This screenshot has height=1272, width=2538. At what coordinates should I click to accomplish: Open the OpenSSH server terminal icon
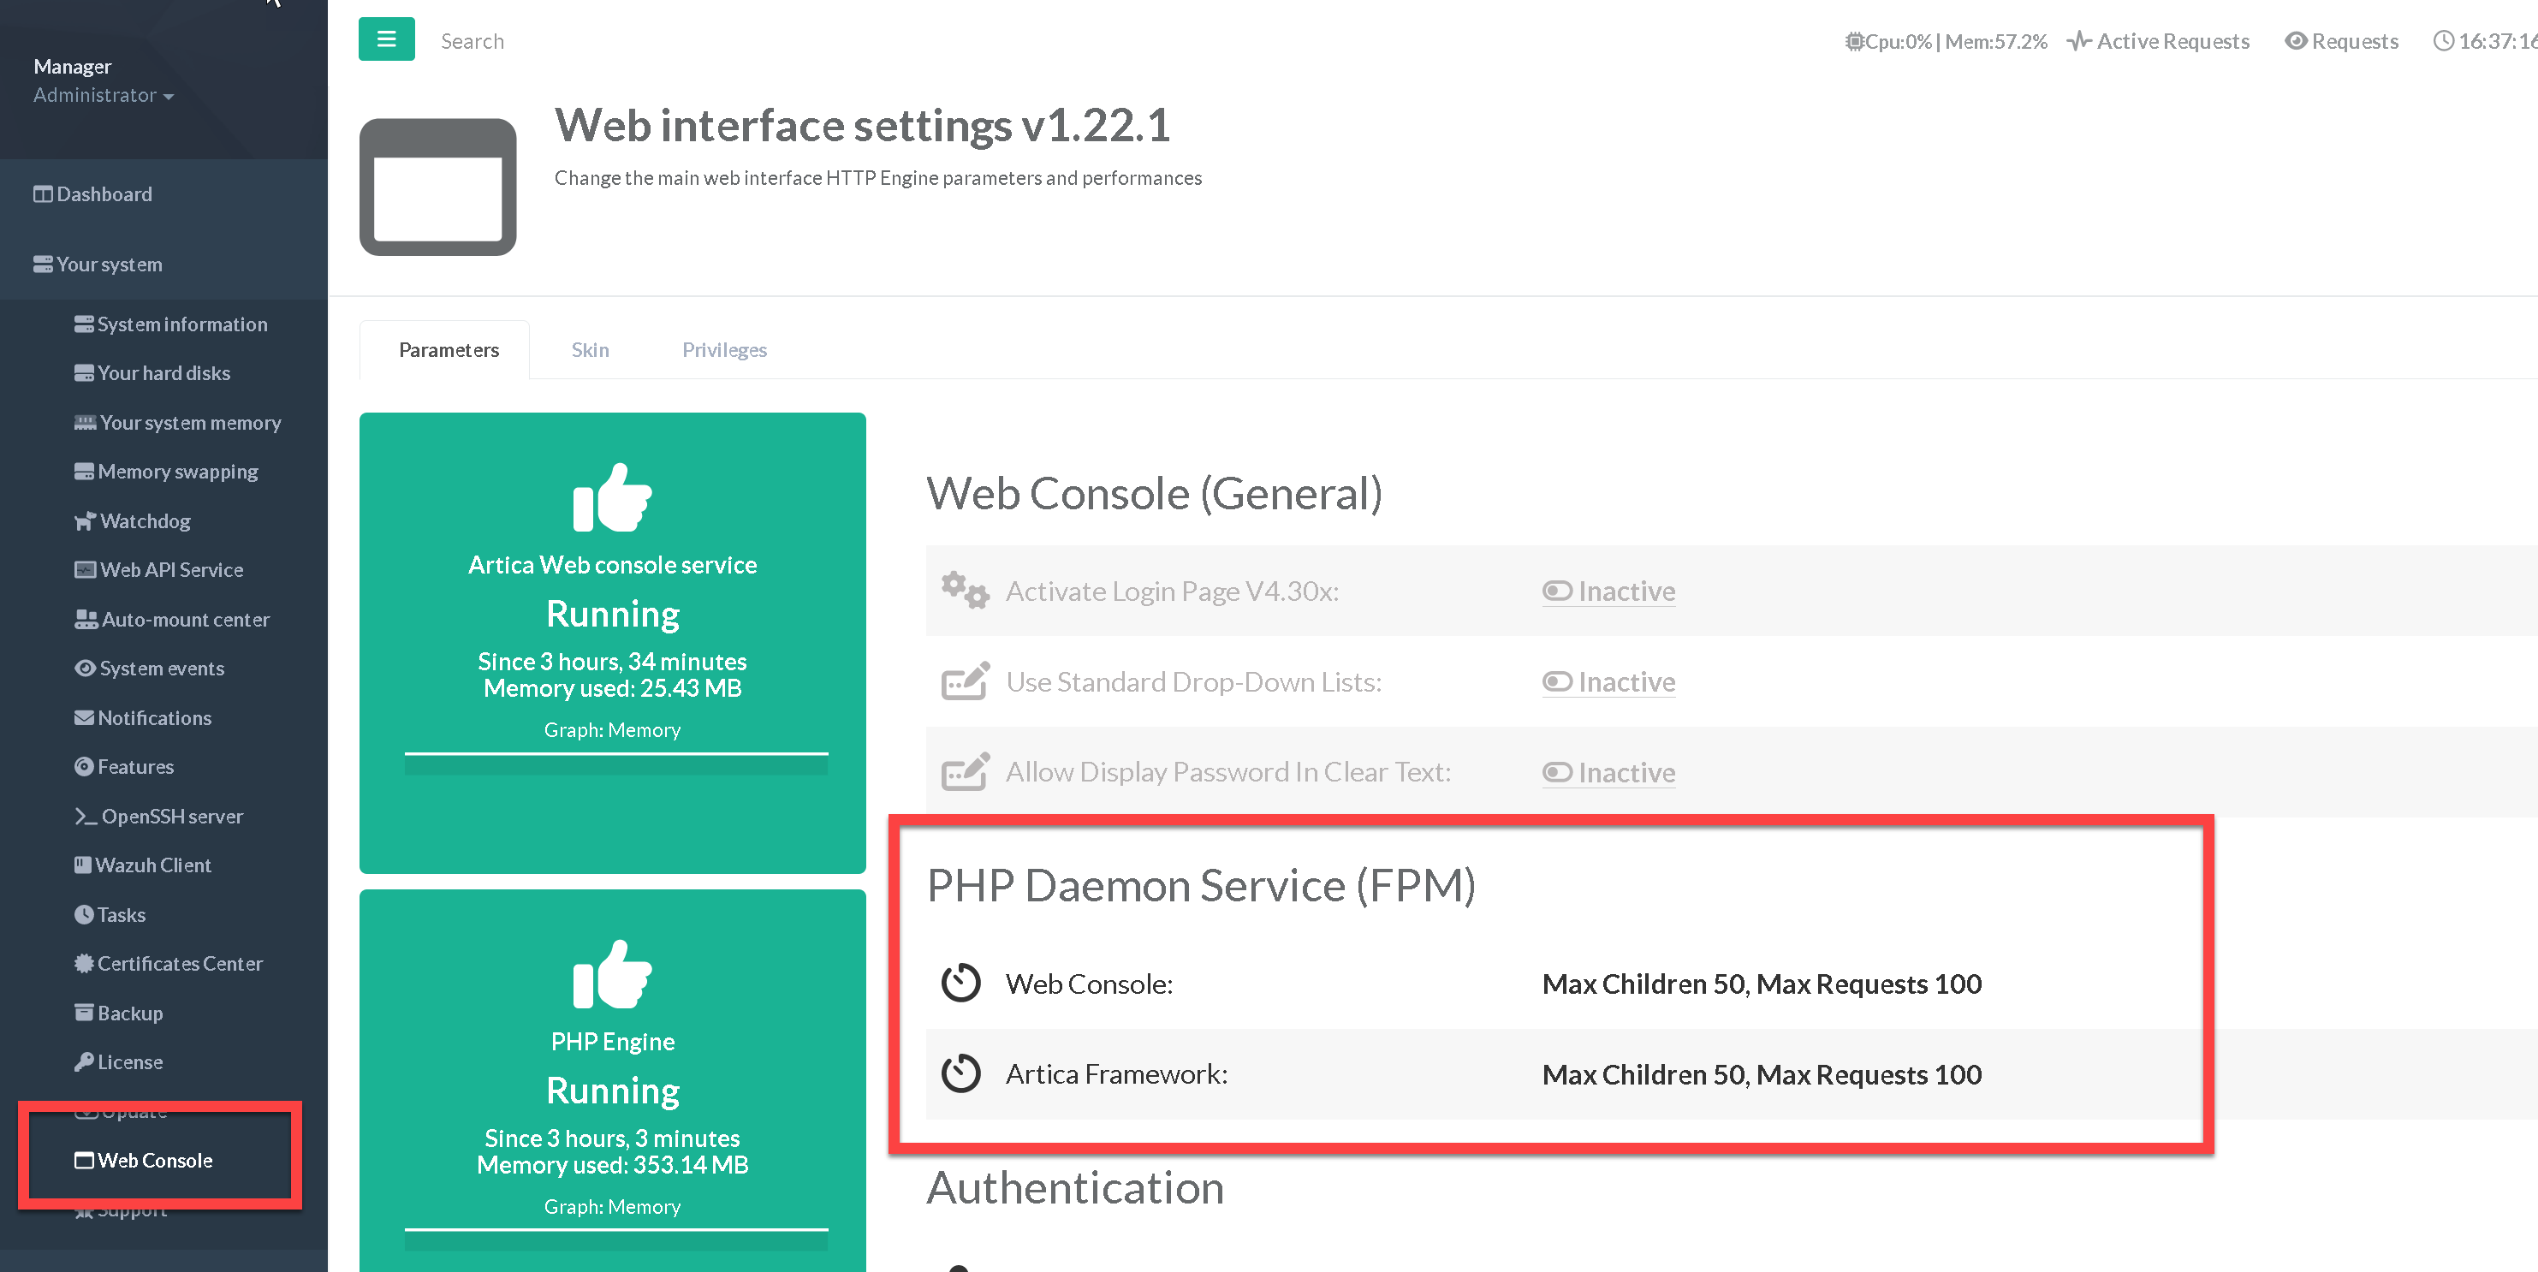click(86, 816)
